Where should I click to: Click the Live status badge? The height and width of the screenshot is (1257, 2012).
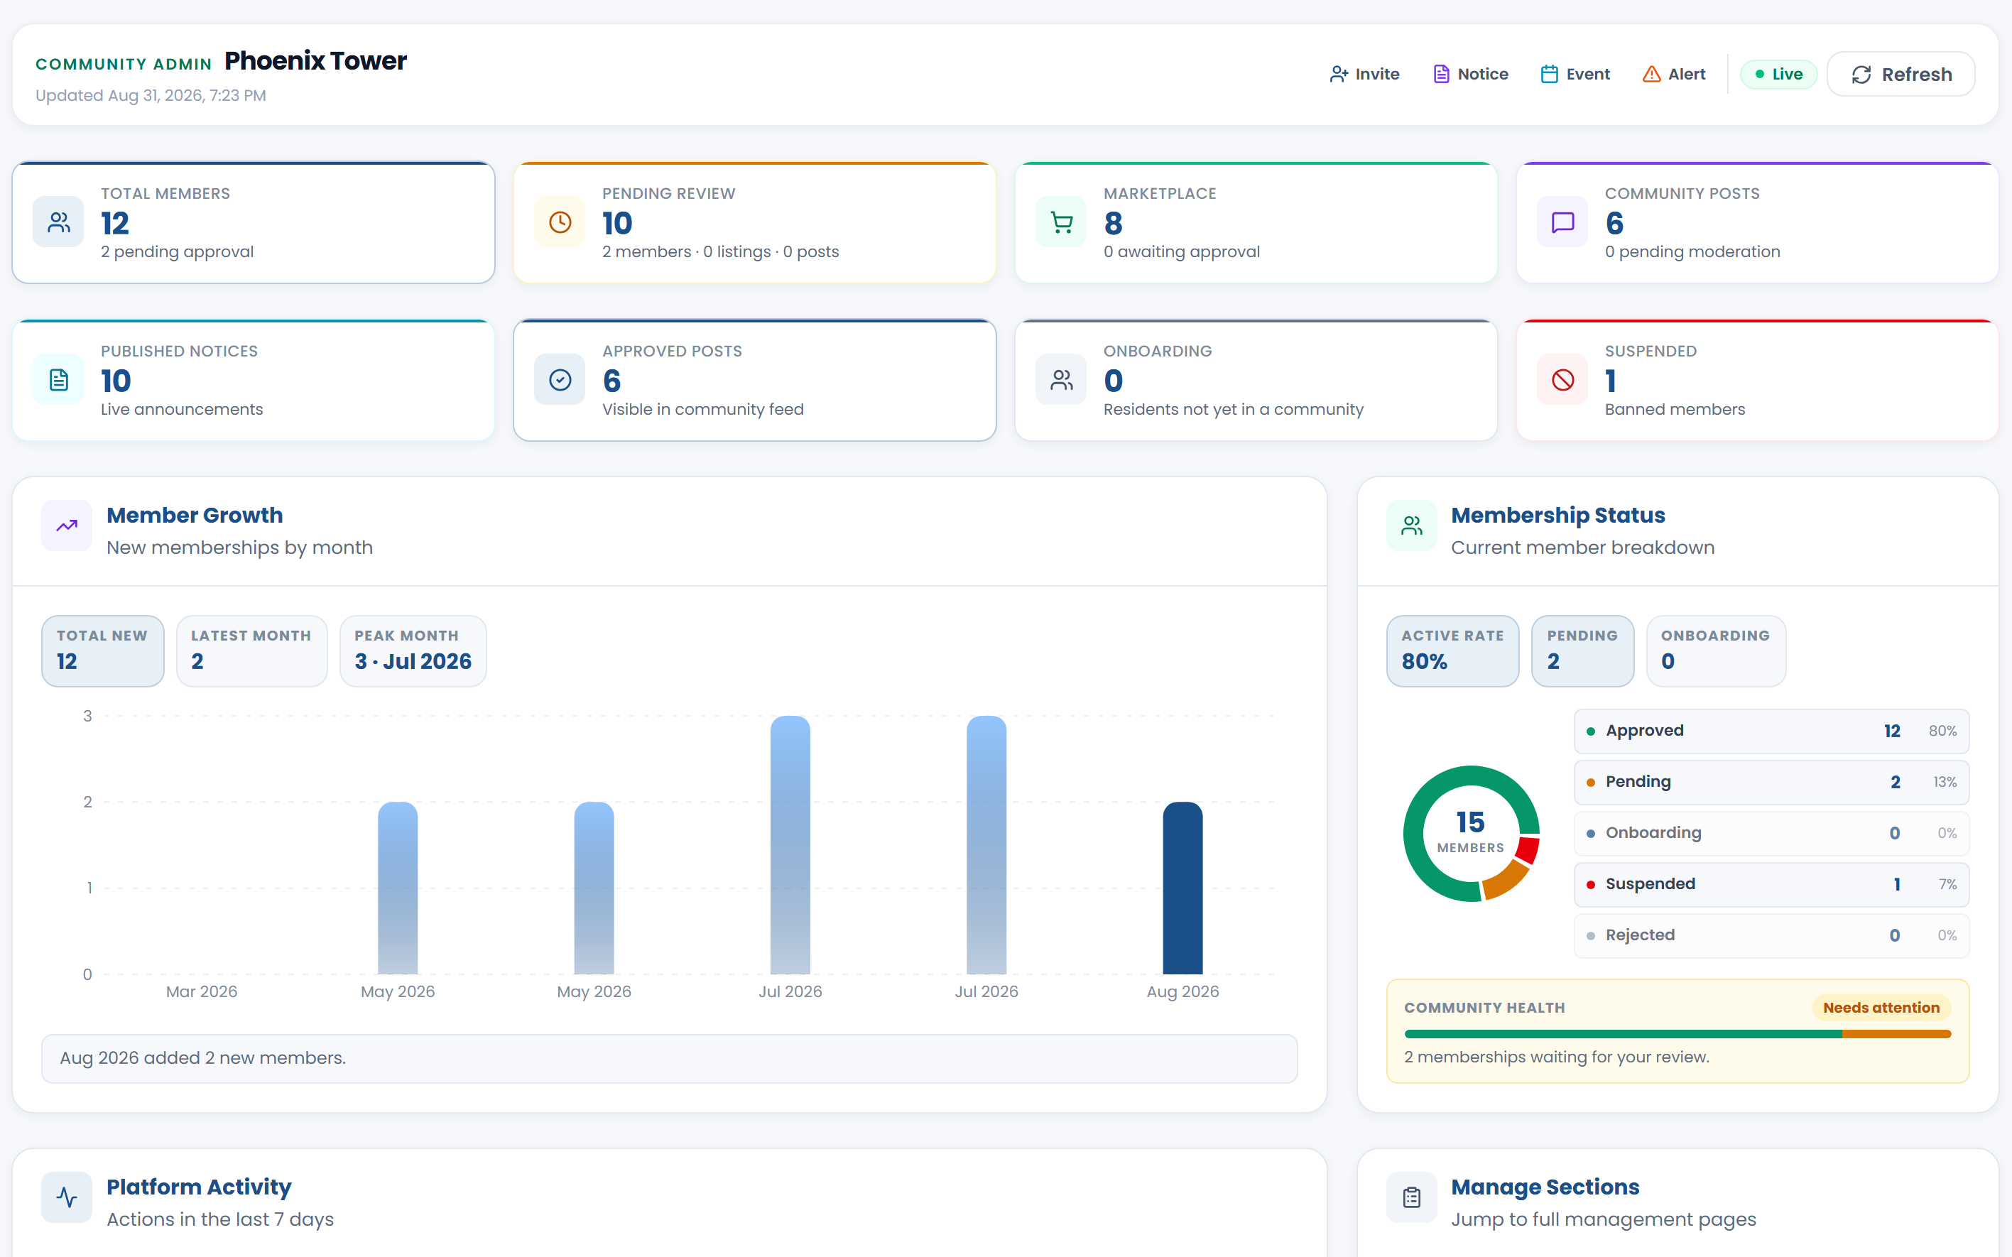1778,74
